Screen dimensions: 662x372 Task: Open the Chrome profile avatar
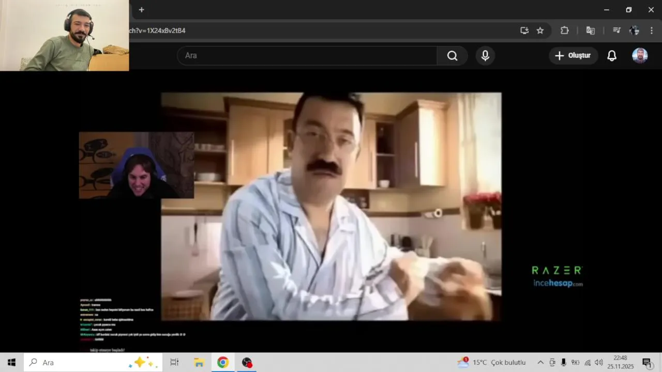pos(634,30)
